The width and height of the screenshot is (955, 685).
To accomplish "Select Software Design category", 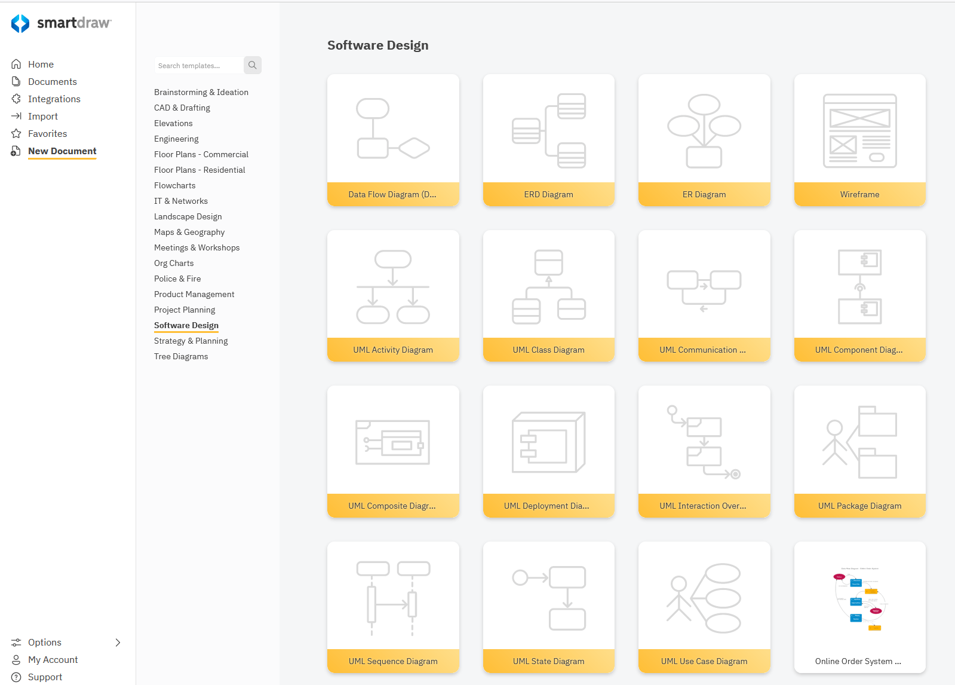I will [x=186, y=325].
